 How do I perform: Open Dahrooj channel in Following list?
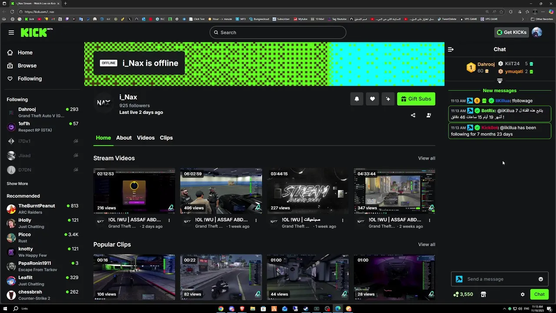(x=43, y=112)
